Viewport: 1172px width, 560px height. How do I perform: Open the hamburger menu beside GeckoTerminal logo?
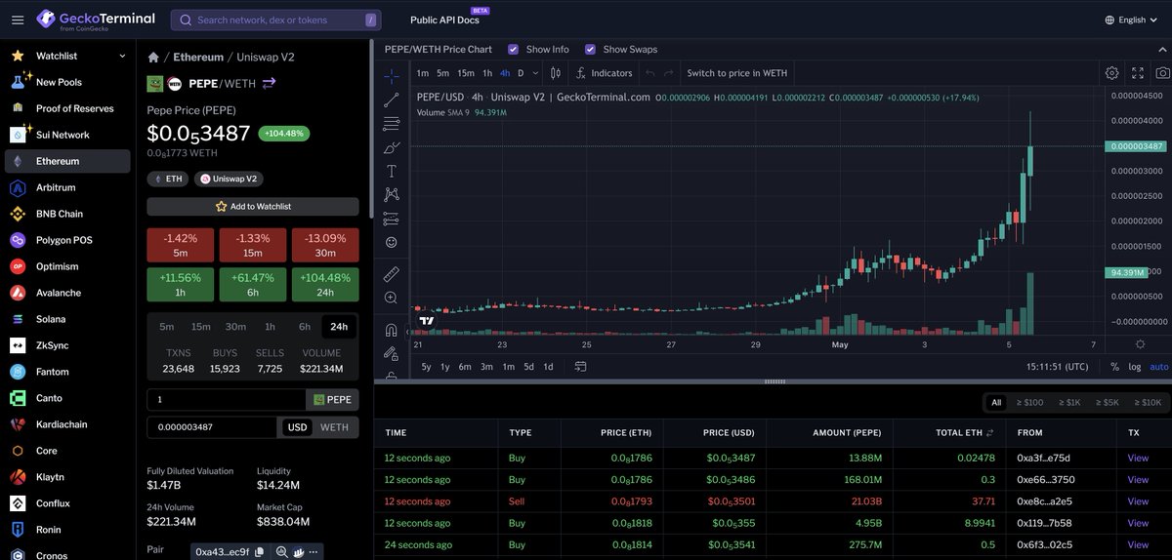16,20
